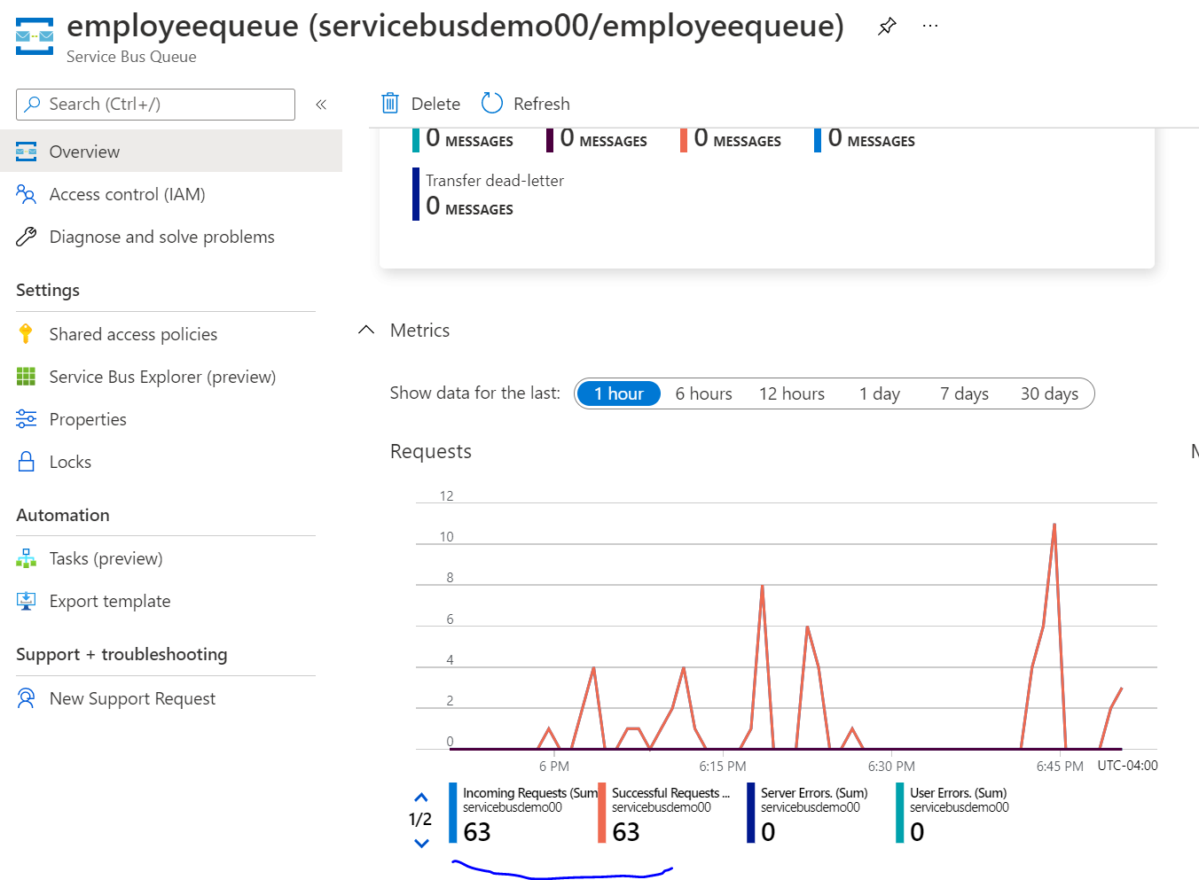Open the more options ellipsis menu
1199x880 pixels.
[x=929, y=27]
